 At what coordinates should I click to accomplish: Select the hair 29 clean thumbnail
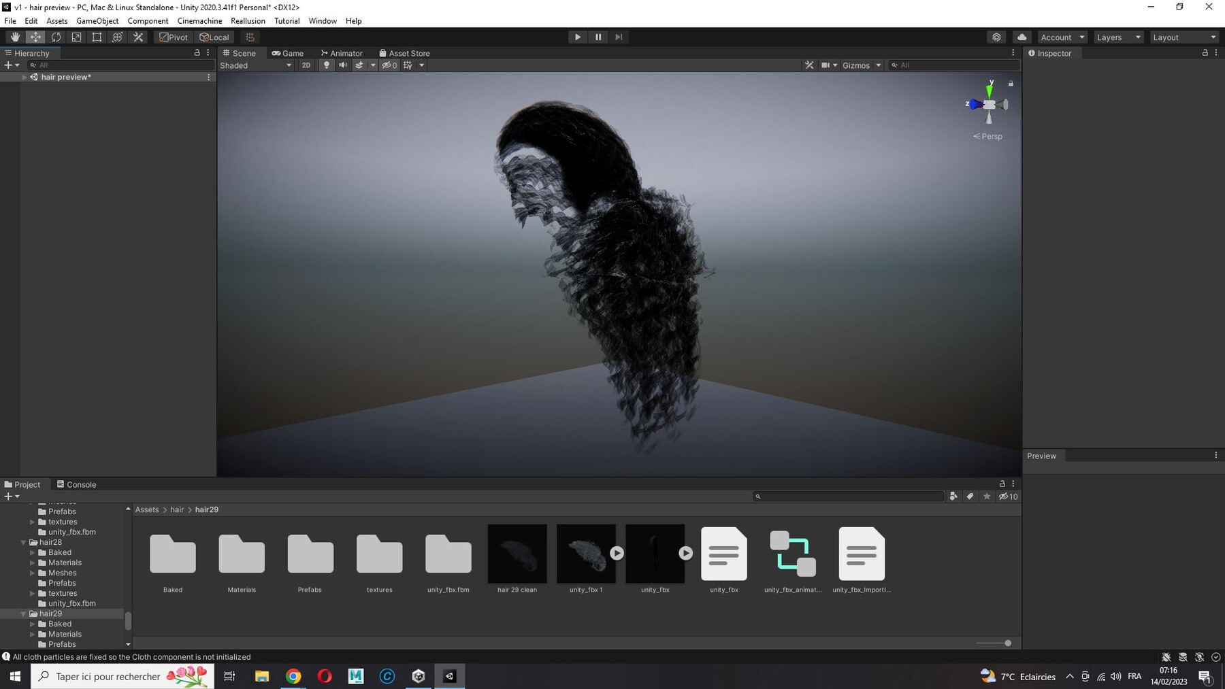tap(517, 559)
